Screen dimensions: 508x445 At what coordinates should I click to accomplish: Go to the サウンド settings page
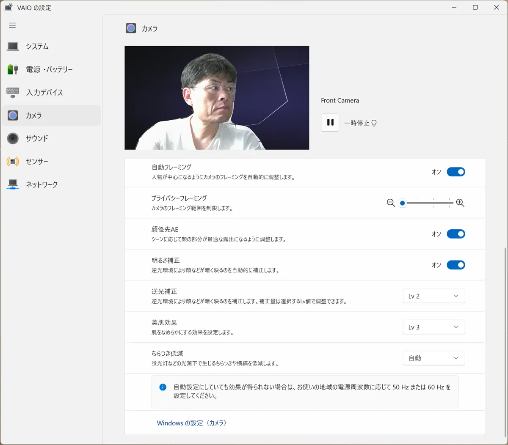pyautogui.click(x=51, y=138)
